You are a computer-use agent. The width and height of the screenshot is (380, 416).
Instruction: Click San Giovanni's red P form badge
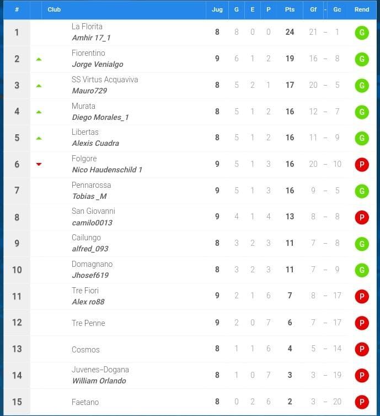pyautogui.click(x=361, y=217)
